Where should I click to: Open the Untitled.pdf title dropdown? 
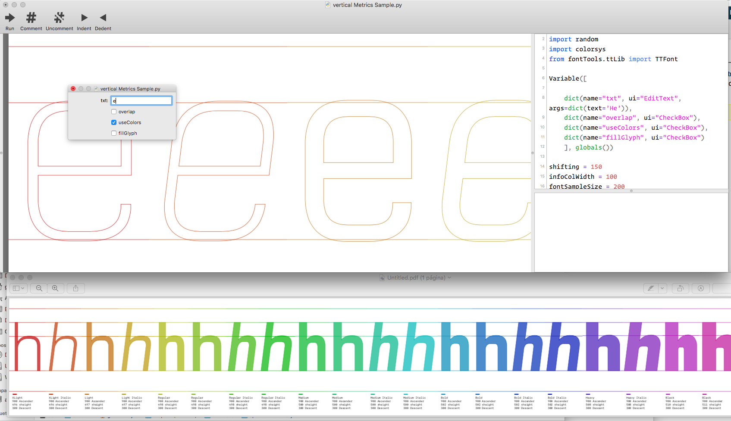click(449, 278)
